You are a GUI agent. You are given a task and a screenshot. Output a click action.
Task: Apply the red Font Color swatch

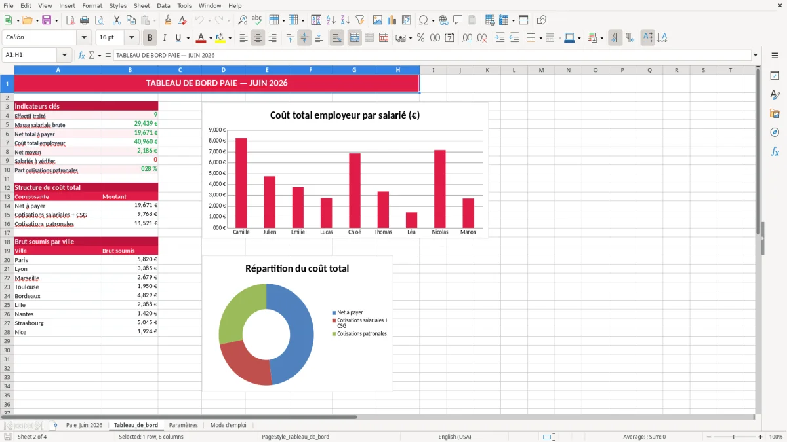[201, 38]
